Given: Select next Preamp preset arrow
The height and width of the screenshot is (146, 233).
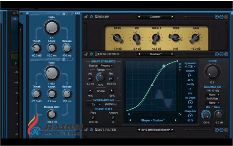Looking at the screenshot, I should coord(172,17).
